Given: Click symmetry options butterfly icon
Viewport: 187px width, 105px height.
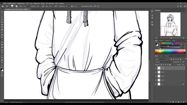Looking at the screenshot, I should (98, 6).
